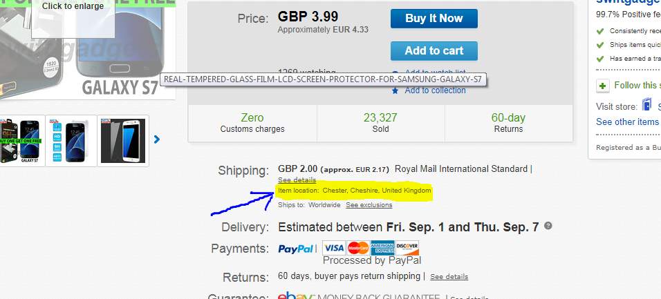Click the Add to collection star icon

coord(395,90)
